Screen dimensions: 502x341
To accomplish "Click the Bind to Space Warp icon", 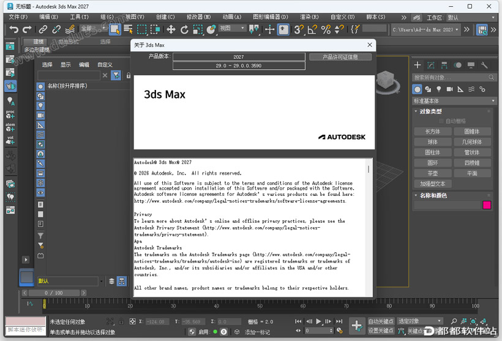I will point(70,29).
